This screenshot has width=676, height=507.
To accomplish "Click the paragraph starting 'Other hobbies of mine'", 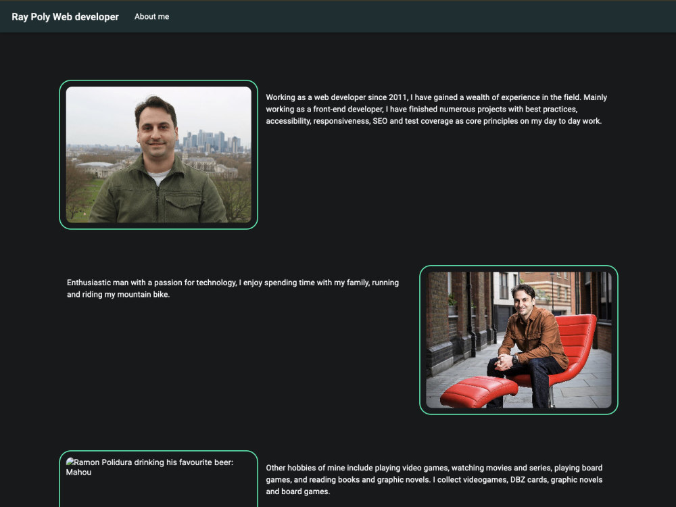I will [x=434, y=479].
